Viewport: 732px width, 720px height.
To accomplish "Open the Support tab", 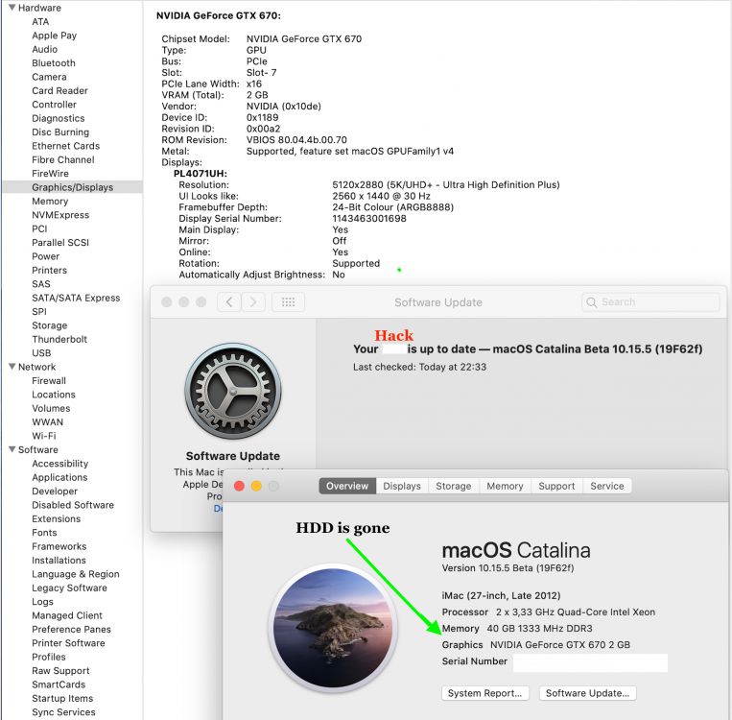I will click(556, 486).
